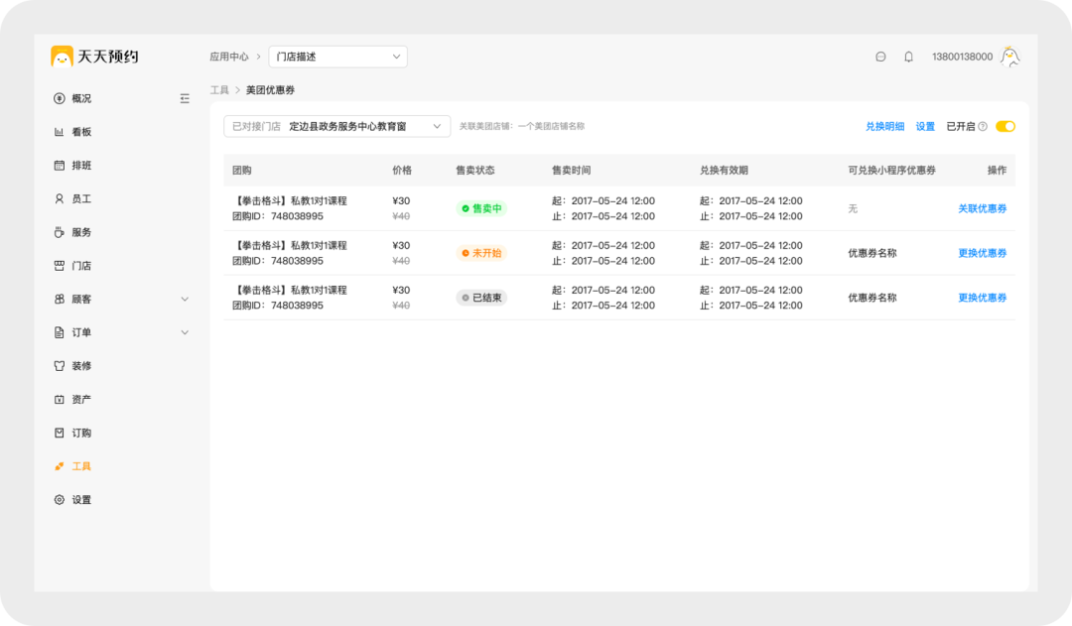Click the 设置 gear icon in sidebar

click(60, 500)
